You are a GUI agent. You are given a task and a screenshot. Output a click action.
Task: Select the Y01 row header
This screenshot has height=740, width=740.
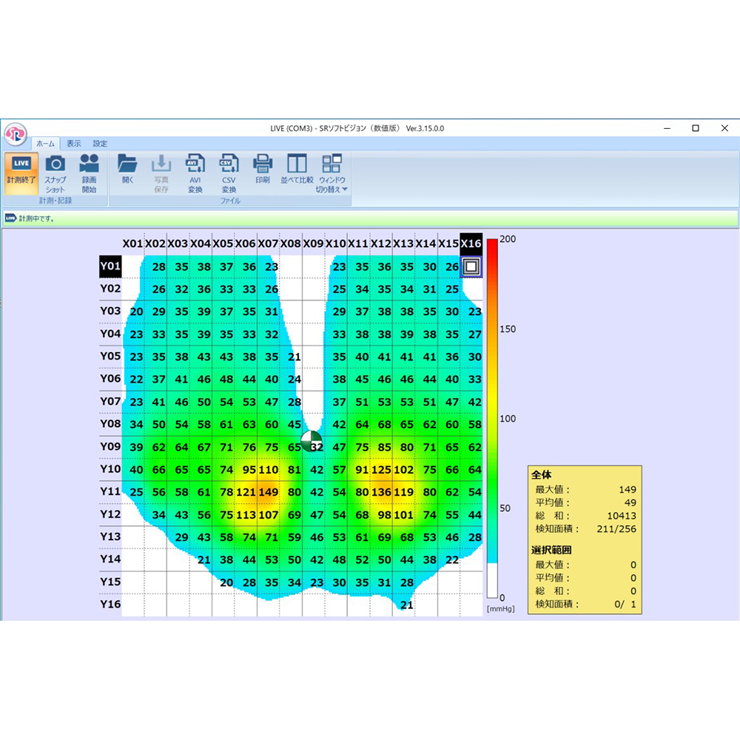click(110, 266)
